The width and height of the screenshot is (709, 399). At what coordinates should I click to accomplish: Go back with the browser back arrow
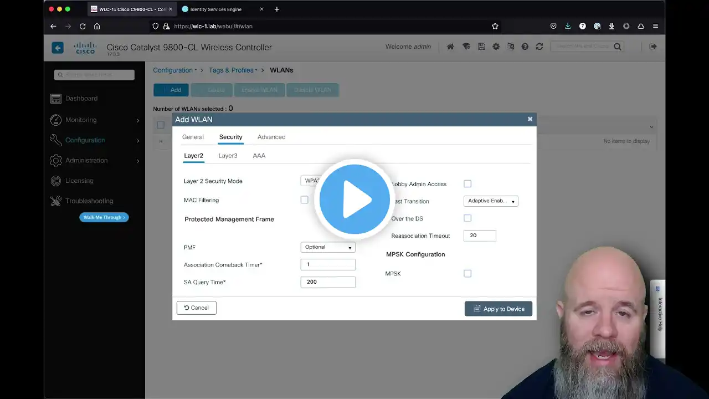53,26
